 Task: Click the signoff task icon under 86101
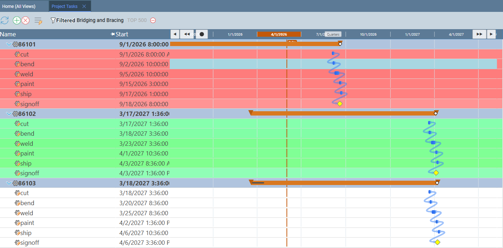click(17, 104)
